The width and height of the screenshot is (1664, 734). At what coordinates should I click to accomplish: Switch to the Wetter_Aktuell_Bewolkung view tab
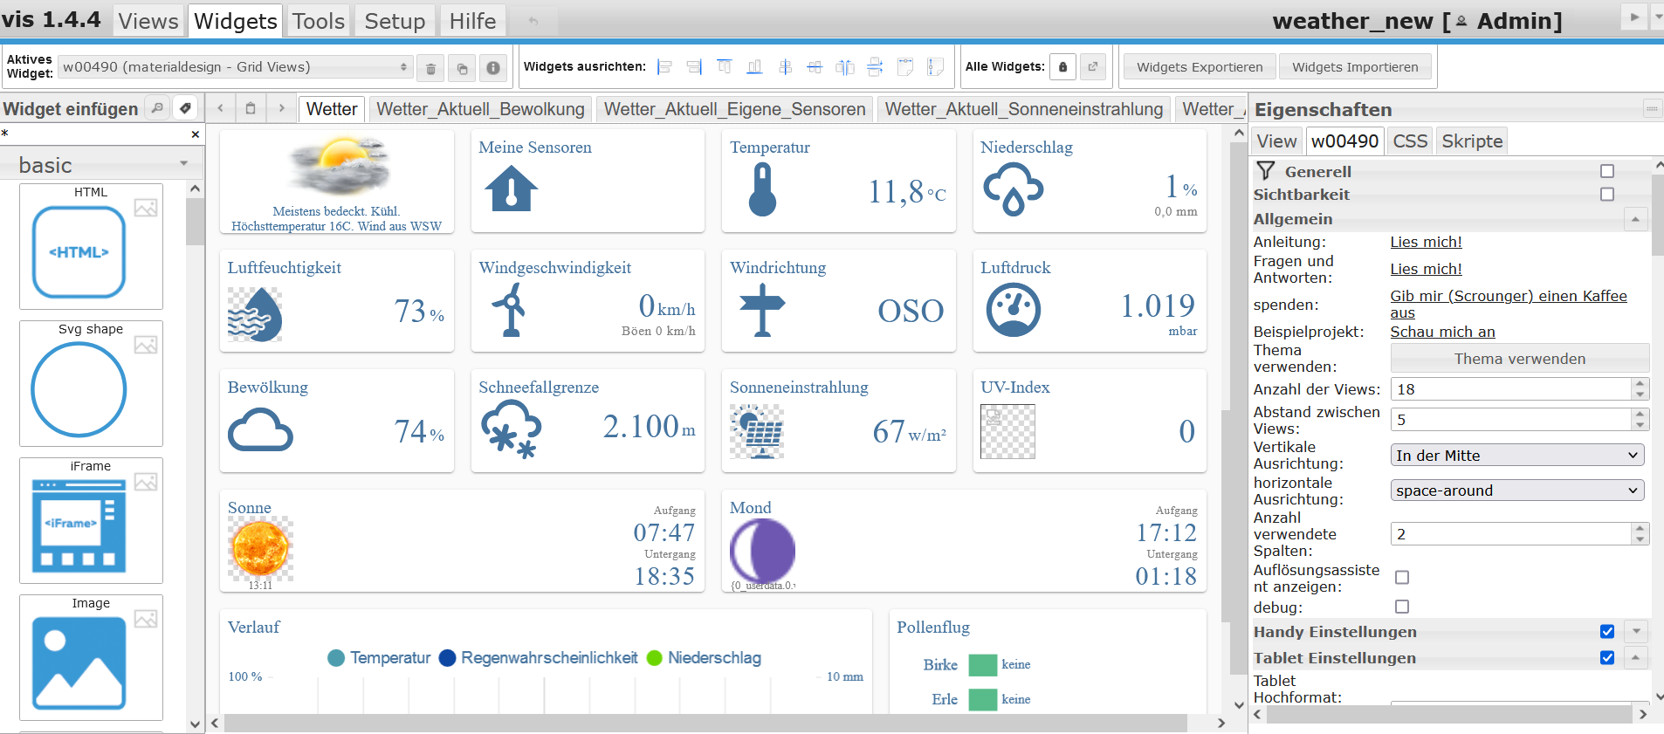click(x=480, y=109)
